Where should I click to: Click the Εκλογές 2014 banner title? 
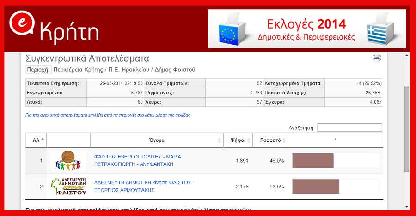[x=306, y=24]
